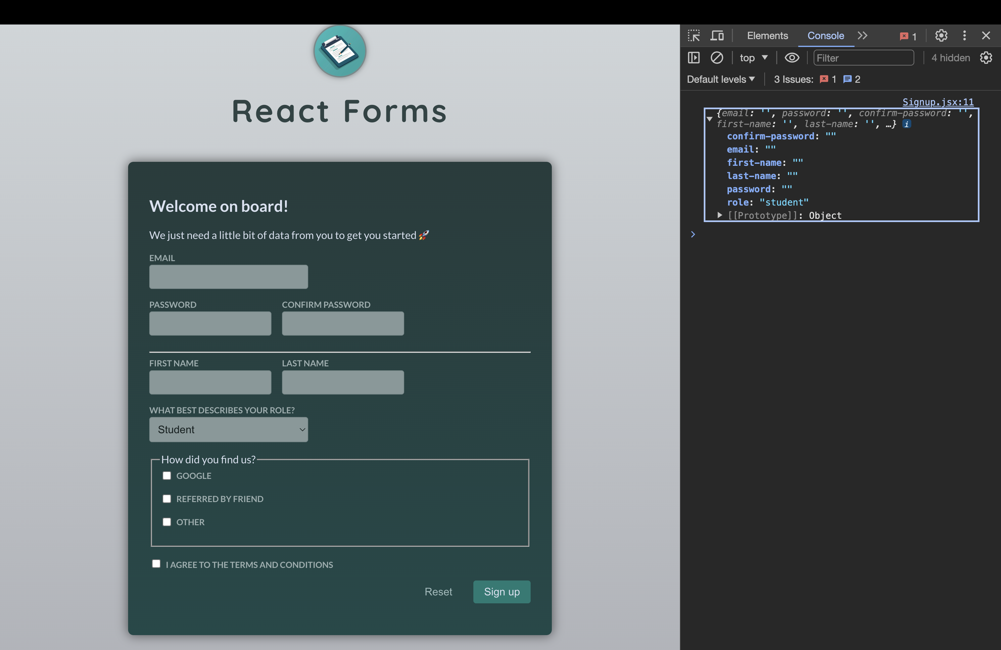The width and height of the screenshot is (1001, 650).
Task: Show more DevTools tabs chevron
Action: (x=862, y=36)
